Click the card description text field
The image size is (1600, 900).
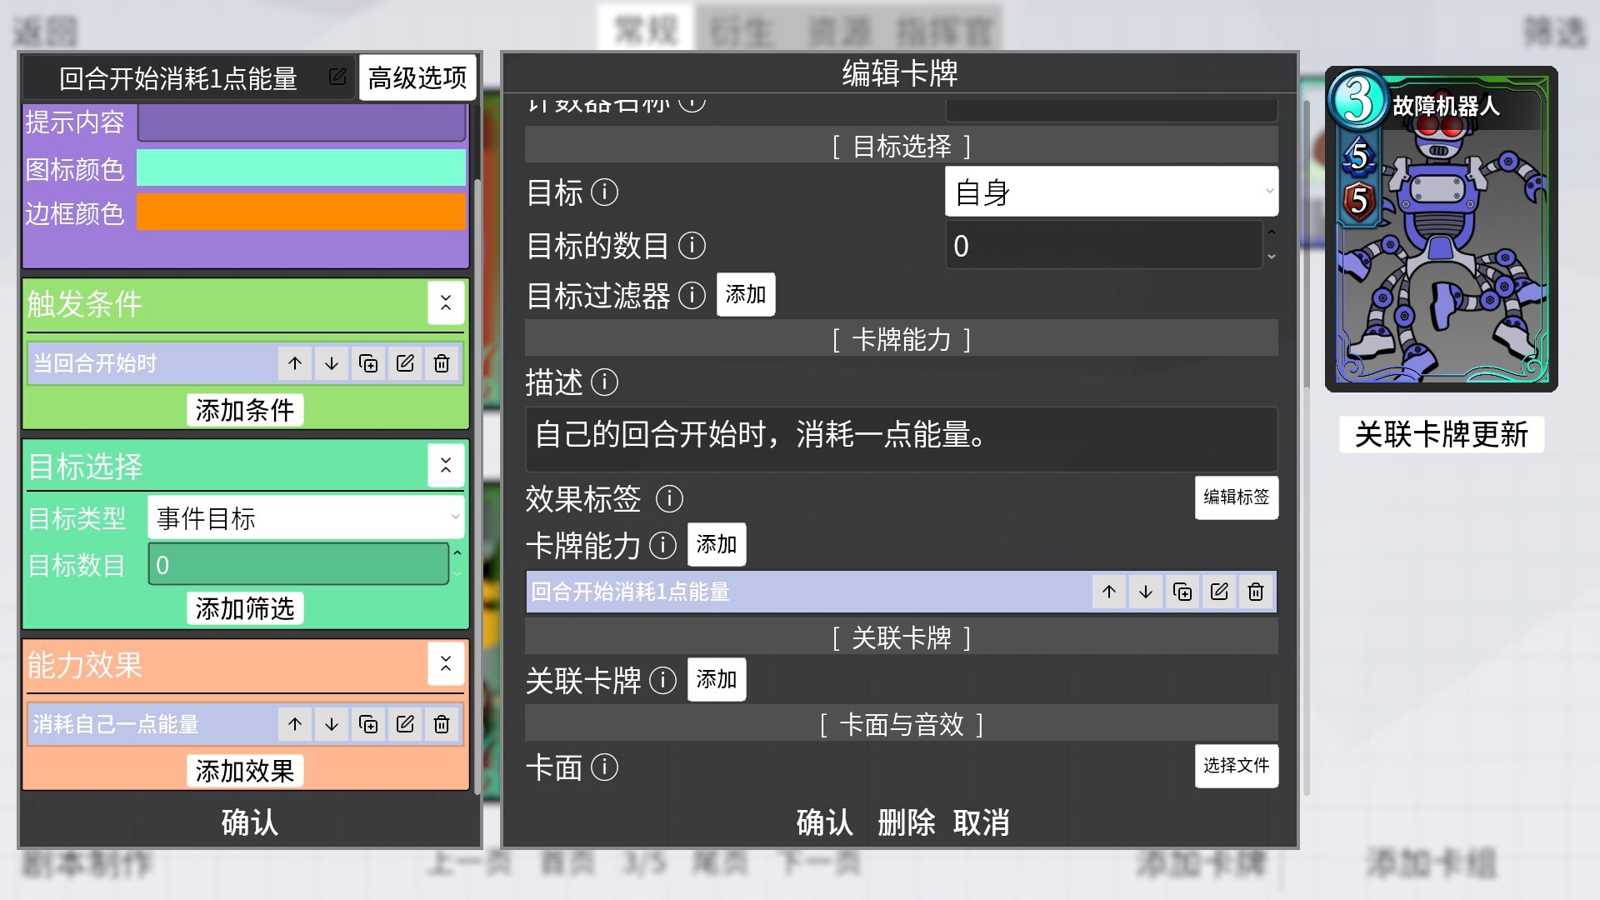coord(900,436)
